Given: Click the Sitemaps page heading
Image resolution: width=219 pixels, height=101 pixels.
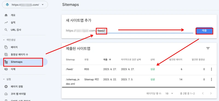Looking at the screenshot, I should click(x=71, y=5).
